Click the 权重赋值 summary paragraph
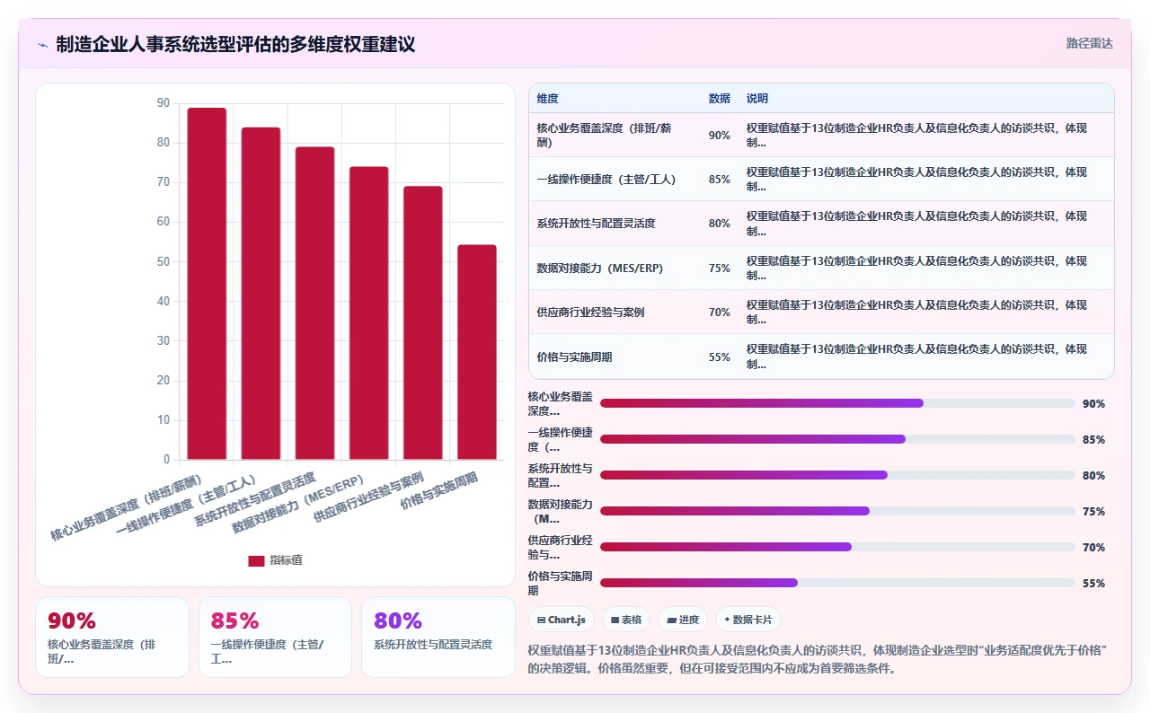This screenshot has width=1150, height=713. tap(818, 659)
